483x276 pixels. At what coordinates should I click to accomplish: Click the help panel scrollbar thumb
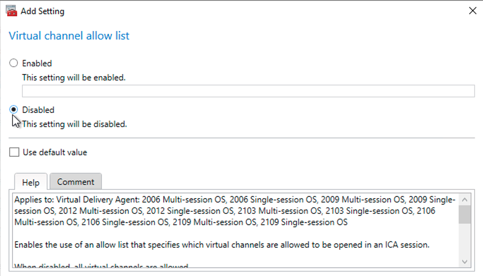click(x=465, y=214)
